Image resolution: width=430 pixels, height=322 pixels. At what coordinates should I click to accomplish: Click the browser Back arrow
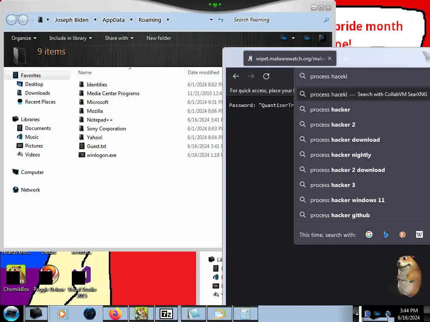point(236,76)
